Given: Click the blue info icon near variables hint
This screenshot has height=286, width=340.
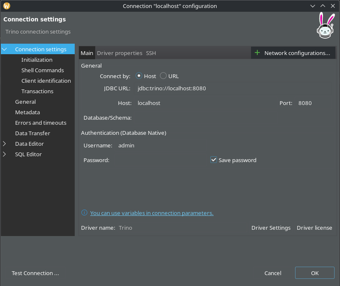Looking at the screenshot, I should click(x=84, y=213).
